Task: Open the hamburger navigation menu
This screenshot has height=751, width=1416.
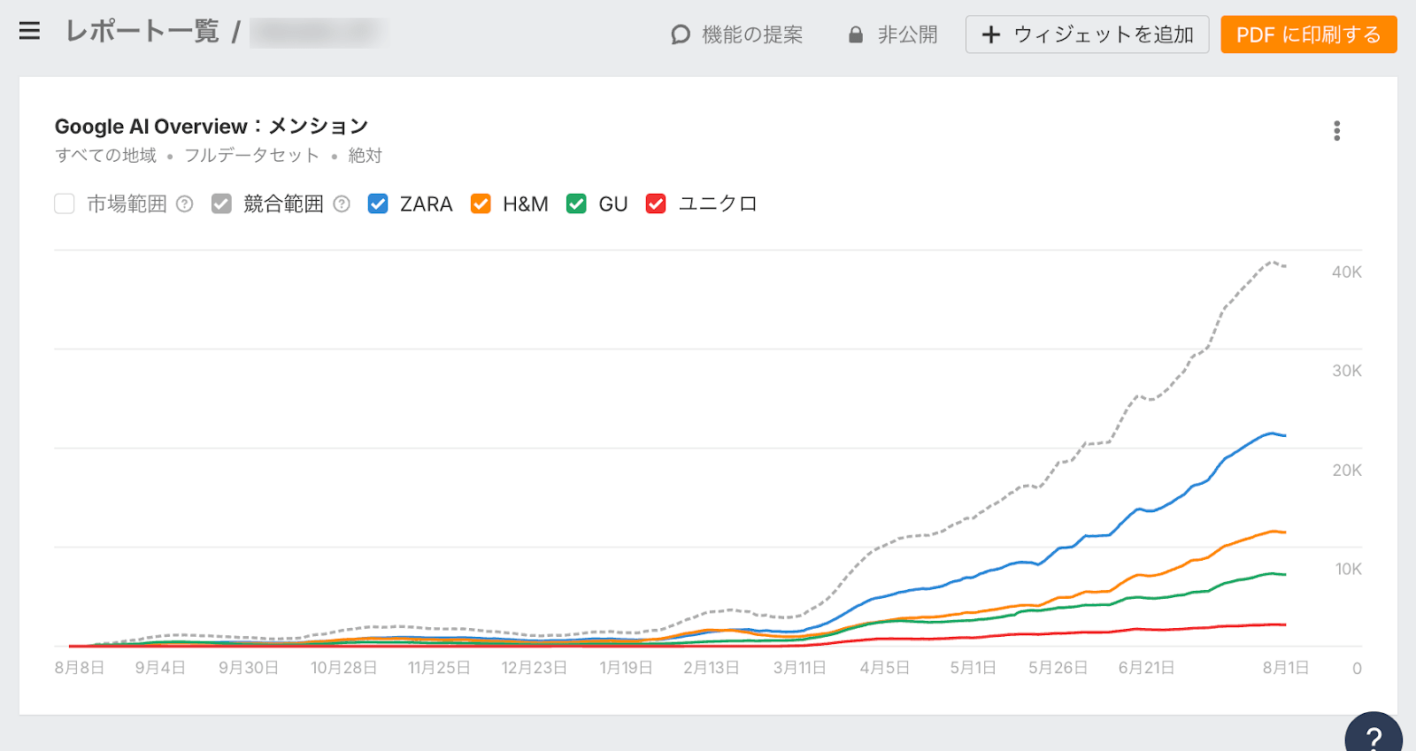Action: click(29, 32)
